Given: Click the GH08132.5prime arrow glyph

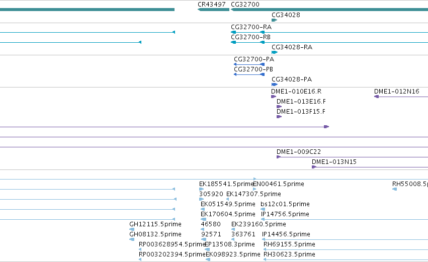Looking at the screenshot, I should click(x=132, y=239).
